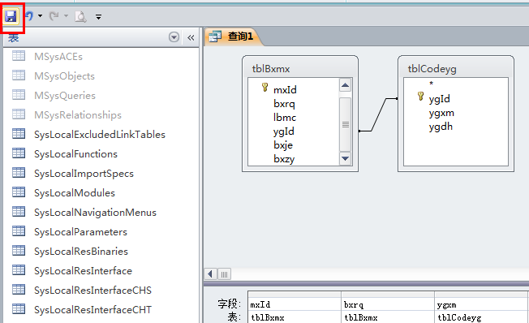Select the SysLocalResInterfaceCHS table icon
Viewport: 529px width, 323px height.
19,290
